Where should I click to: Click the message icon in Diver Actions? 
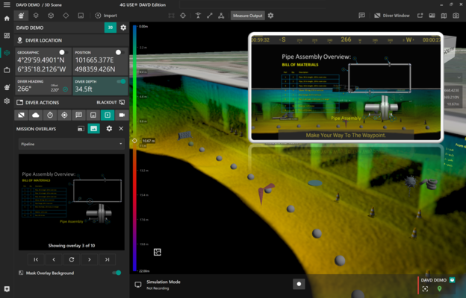click(x=78, y=115)
